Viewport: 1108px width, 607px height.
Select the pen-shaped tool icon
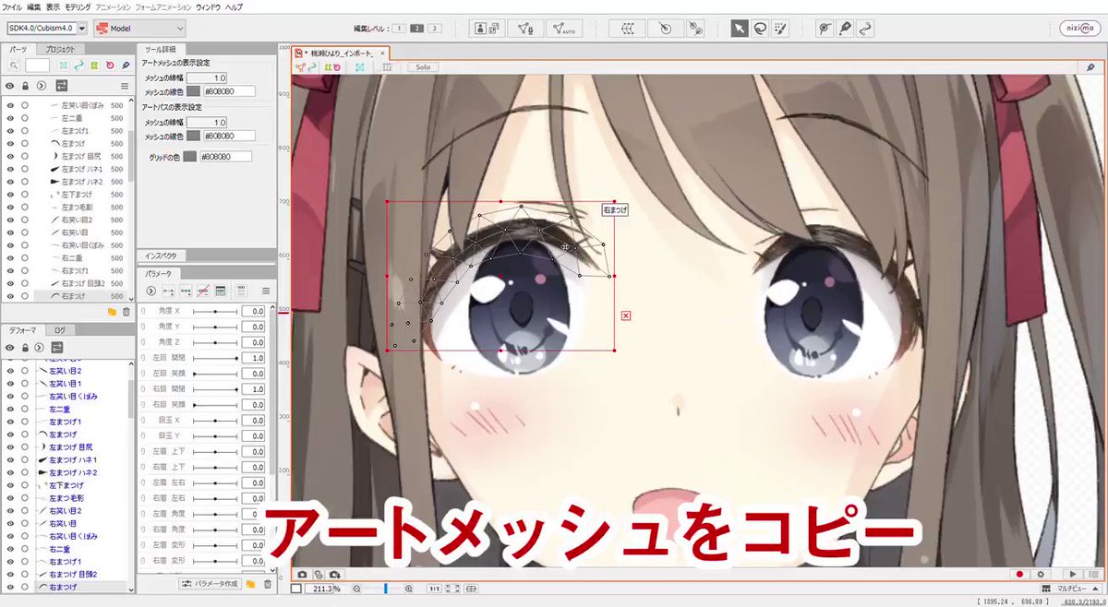846,29
